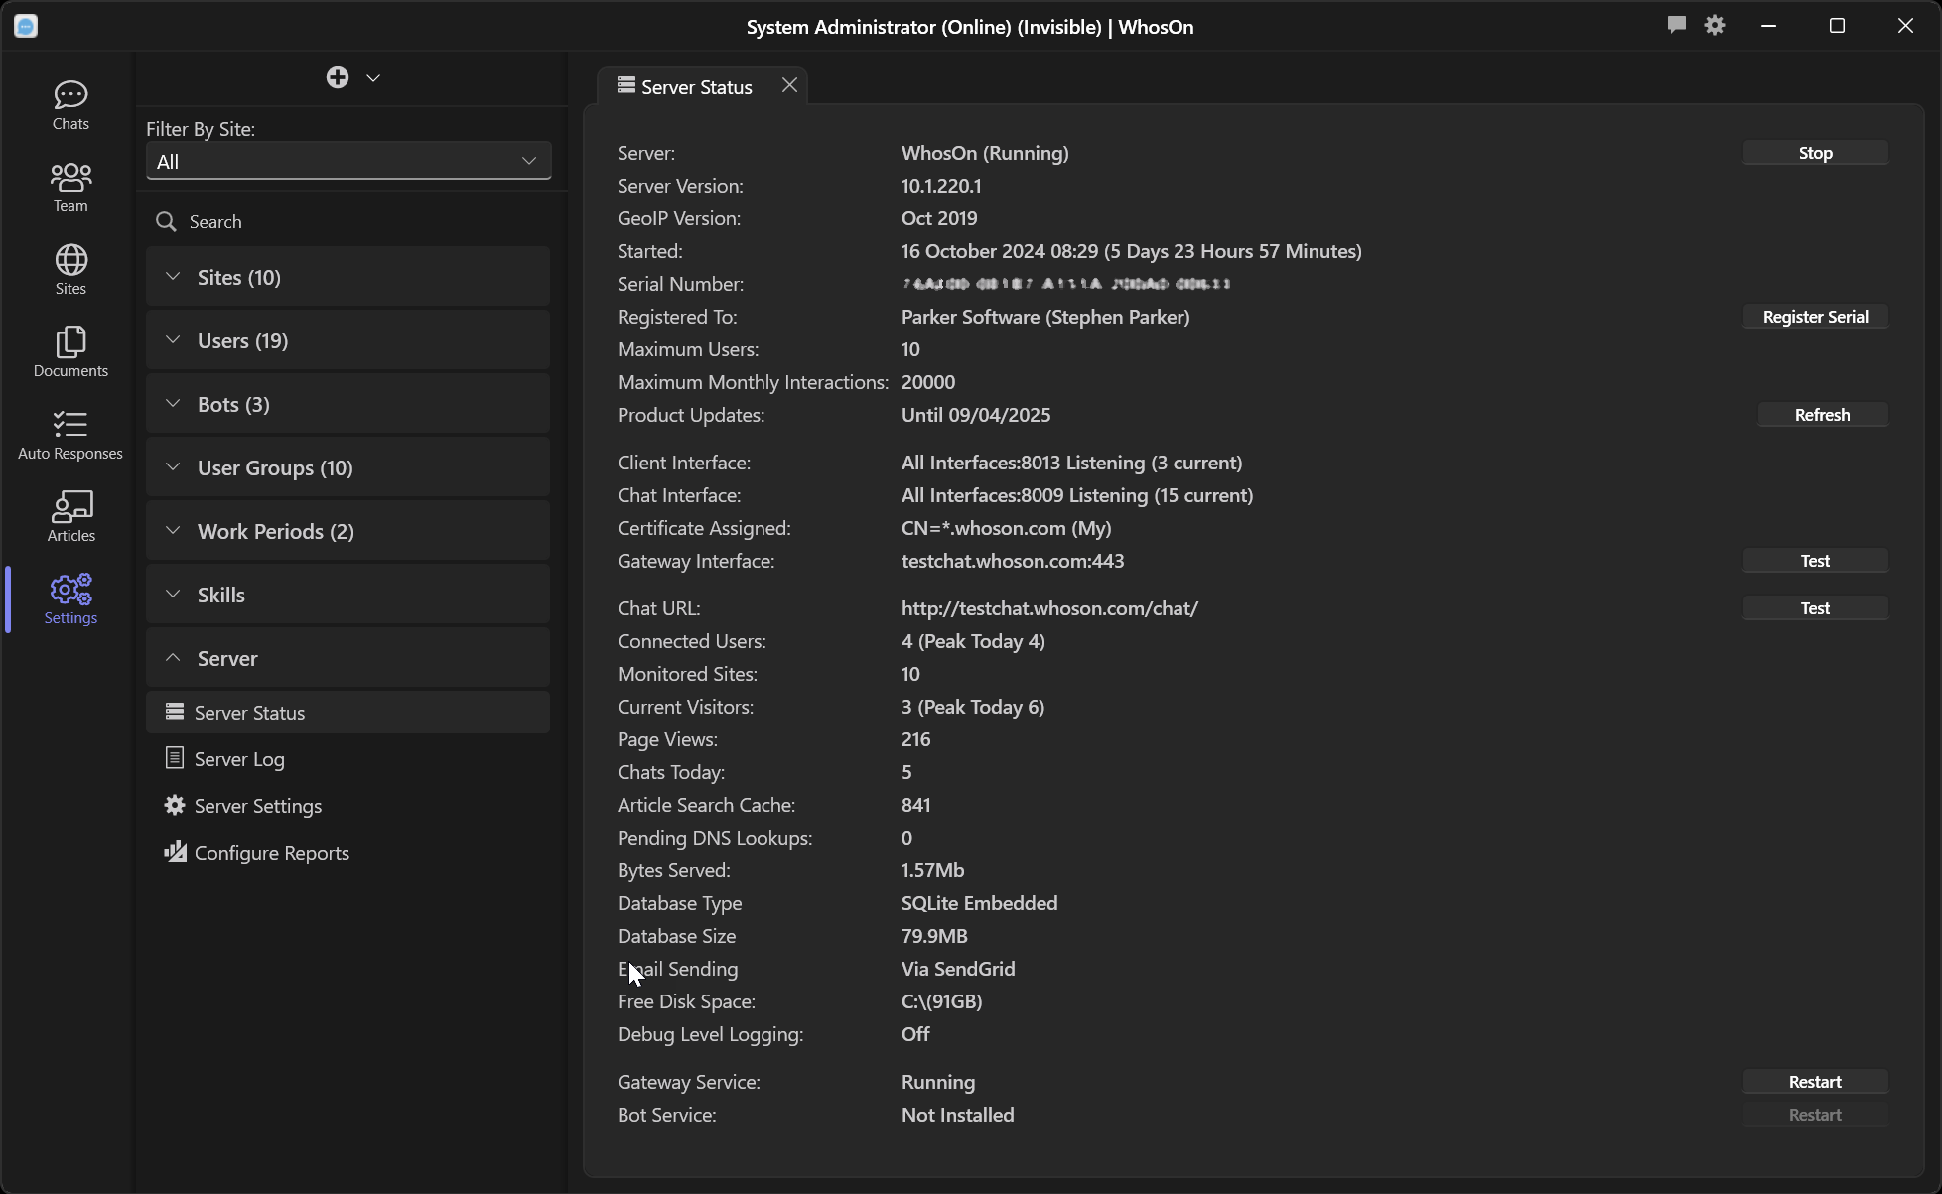Click the Server Status list icon in tree
Image resolution: width=1942 pixels, height=1194 pixels.
(x=175, y=712)
